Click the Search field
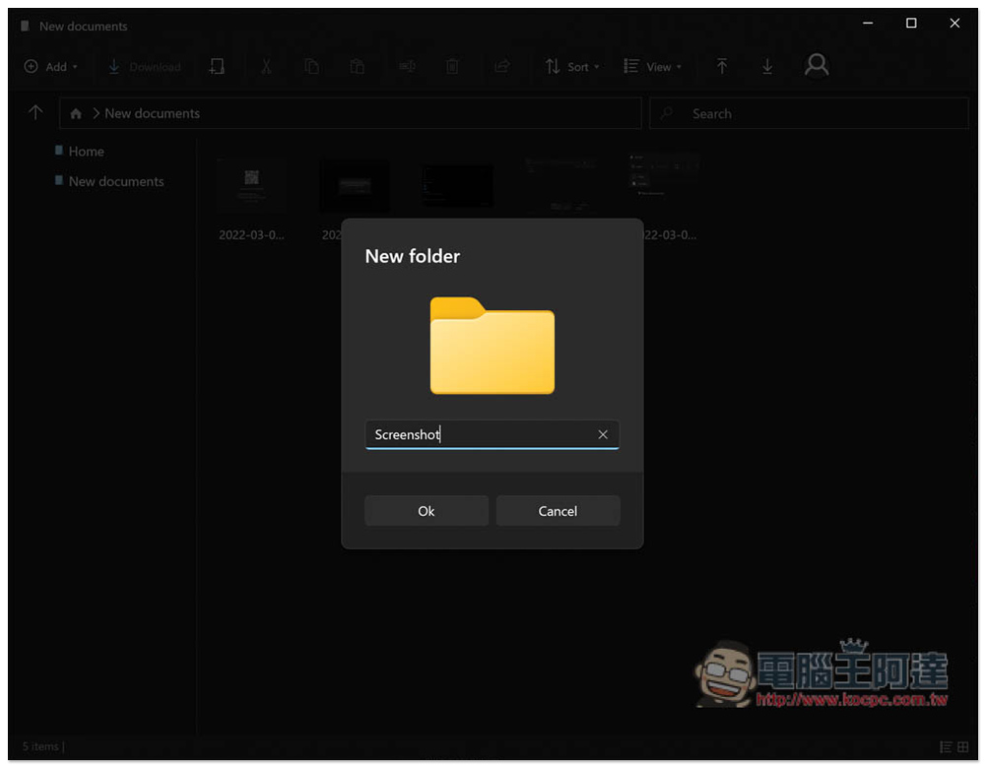The height and width of the screenshot is (769, 985). tap(809, 113)
